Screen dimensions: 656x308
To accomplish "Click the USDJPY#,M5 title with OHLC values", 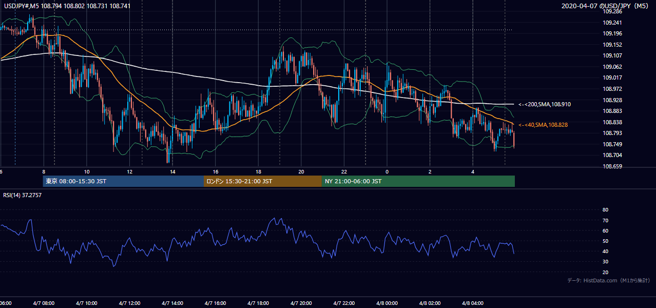I will 66,6.
